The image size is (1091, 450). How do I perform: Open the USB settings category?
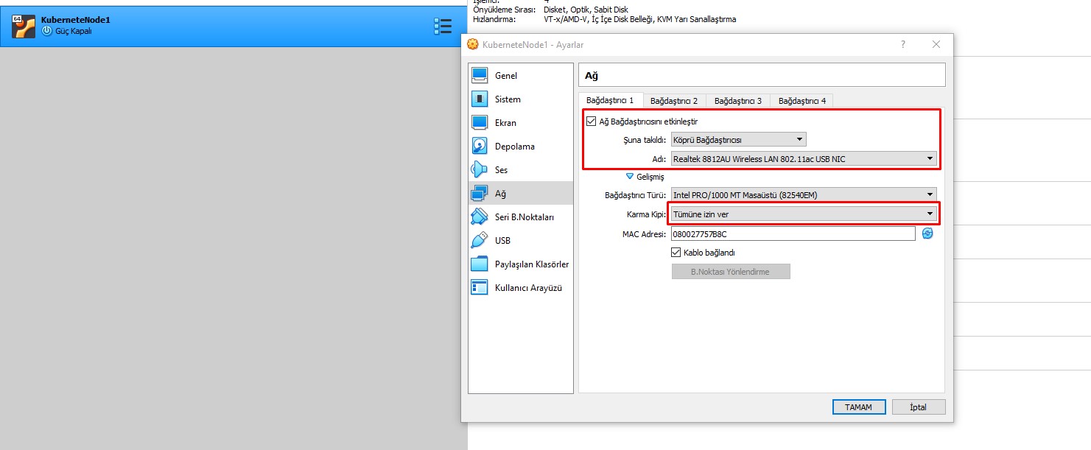point(521,241)
